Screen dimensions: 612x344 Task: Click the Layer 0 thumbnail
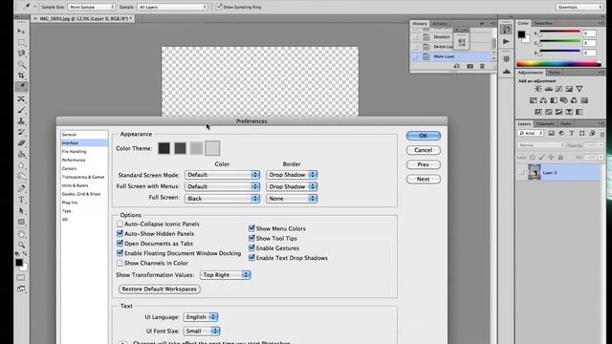click(x=535, y=172)
